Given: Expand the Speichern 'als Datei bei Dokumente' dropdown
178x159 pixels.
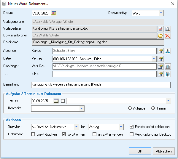Looking at the screenshot, I should pyautogui.click(x=77, y=127).
